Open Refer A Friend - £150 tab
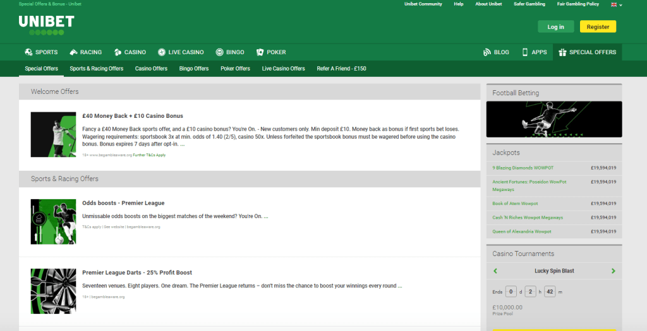This screenshot has height=331, width=647. coord(341,69)
